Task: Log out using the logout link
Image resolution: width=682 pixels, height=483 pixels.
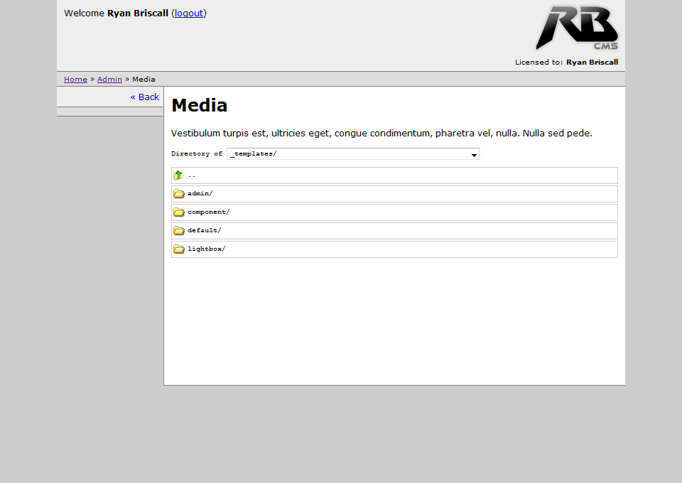Action: (x=189, y=13)
